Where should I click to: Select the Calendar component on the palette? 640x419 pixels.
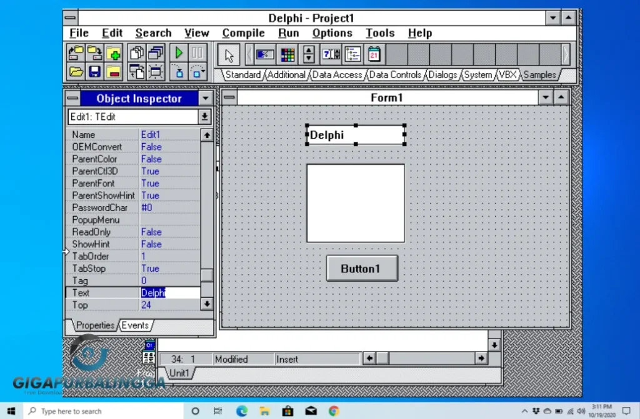374,54
